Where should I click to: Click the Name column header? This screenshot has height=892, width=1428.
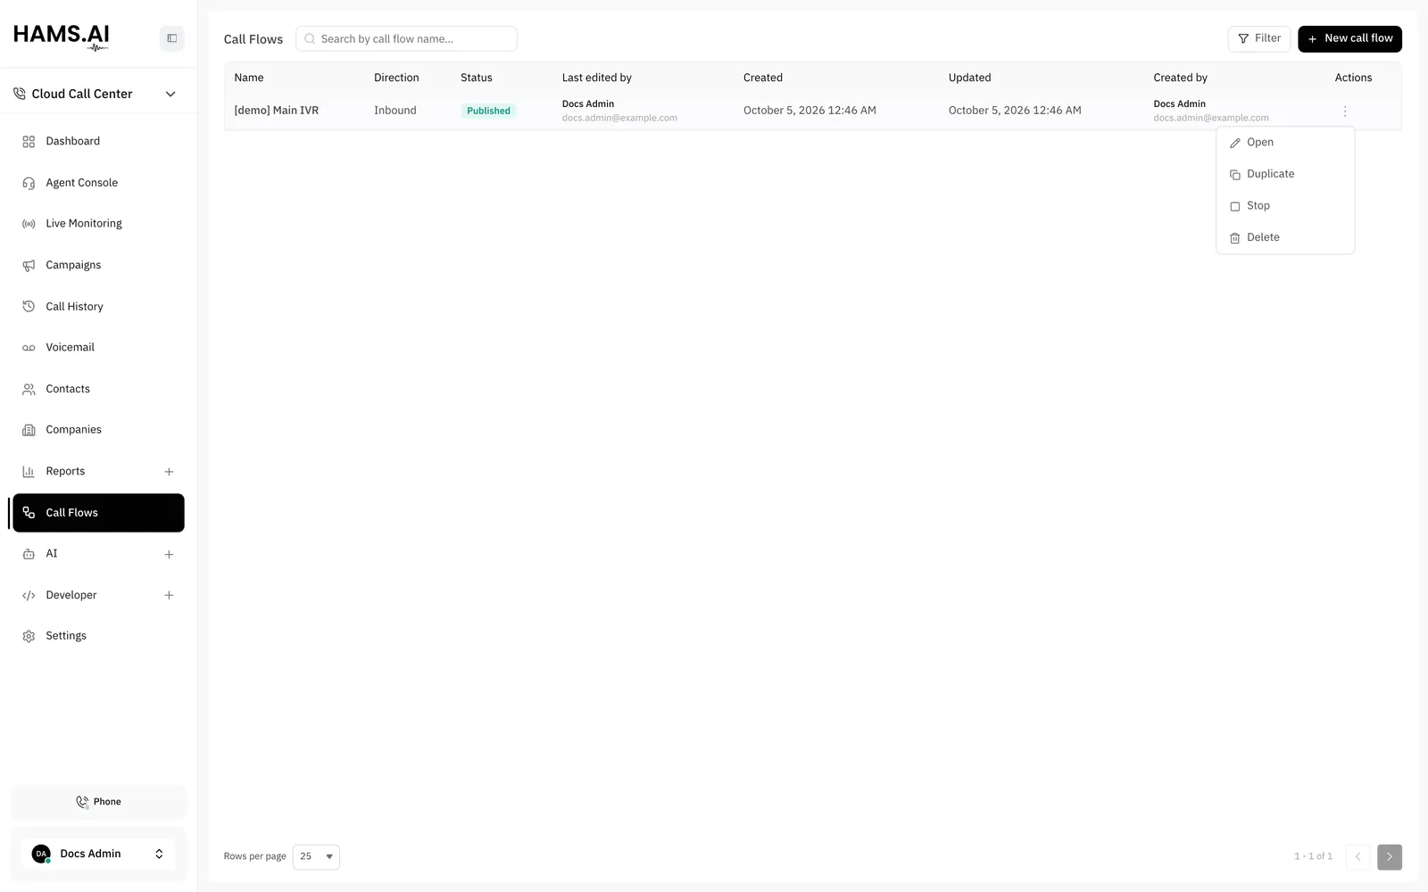pos(249,78)
